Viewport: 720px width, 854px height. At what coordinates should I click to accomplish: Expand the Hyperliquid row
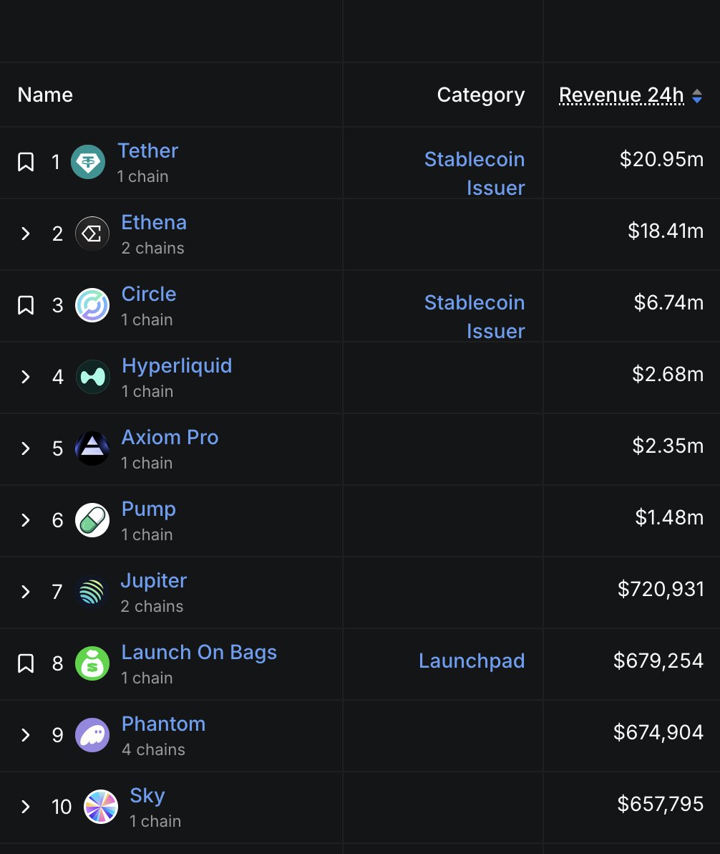pos(25,377)
